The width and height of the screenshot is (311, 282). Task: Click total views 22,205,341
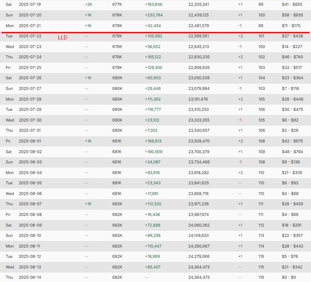tap(199, 5)
